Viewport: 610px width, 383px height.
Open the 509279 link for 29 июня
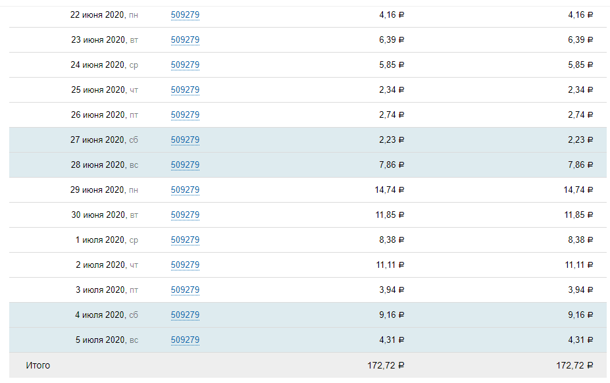[185, 190]
